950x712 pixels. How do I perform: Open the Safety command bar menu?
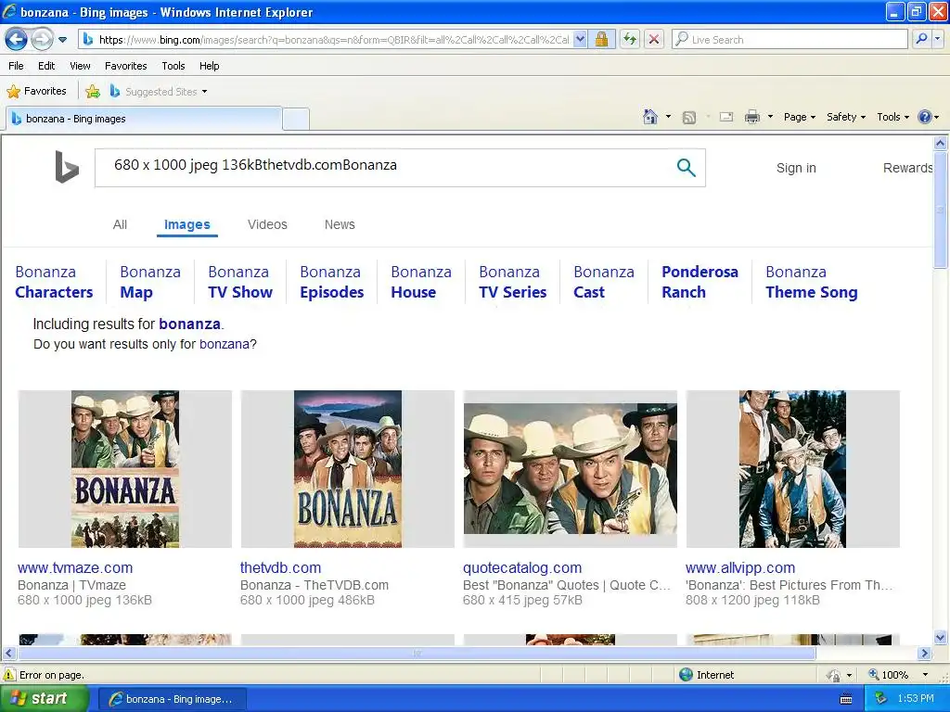(x=846, y=117)
